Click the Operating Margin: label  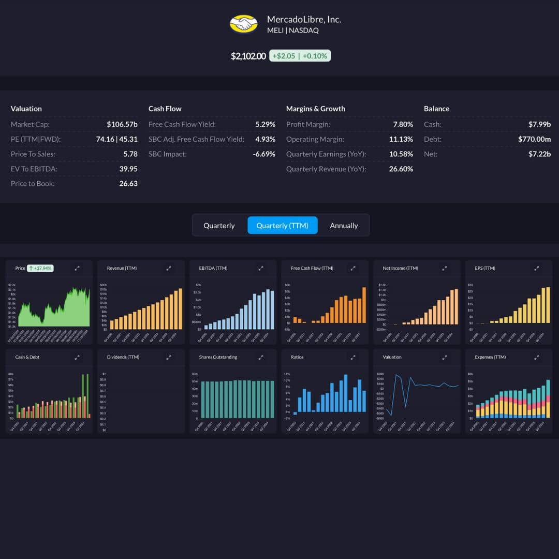[315, 139]
